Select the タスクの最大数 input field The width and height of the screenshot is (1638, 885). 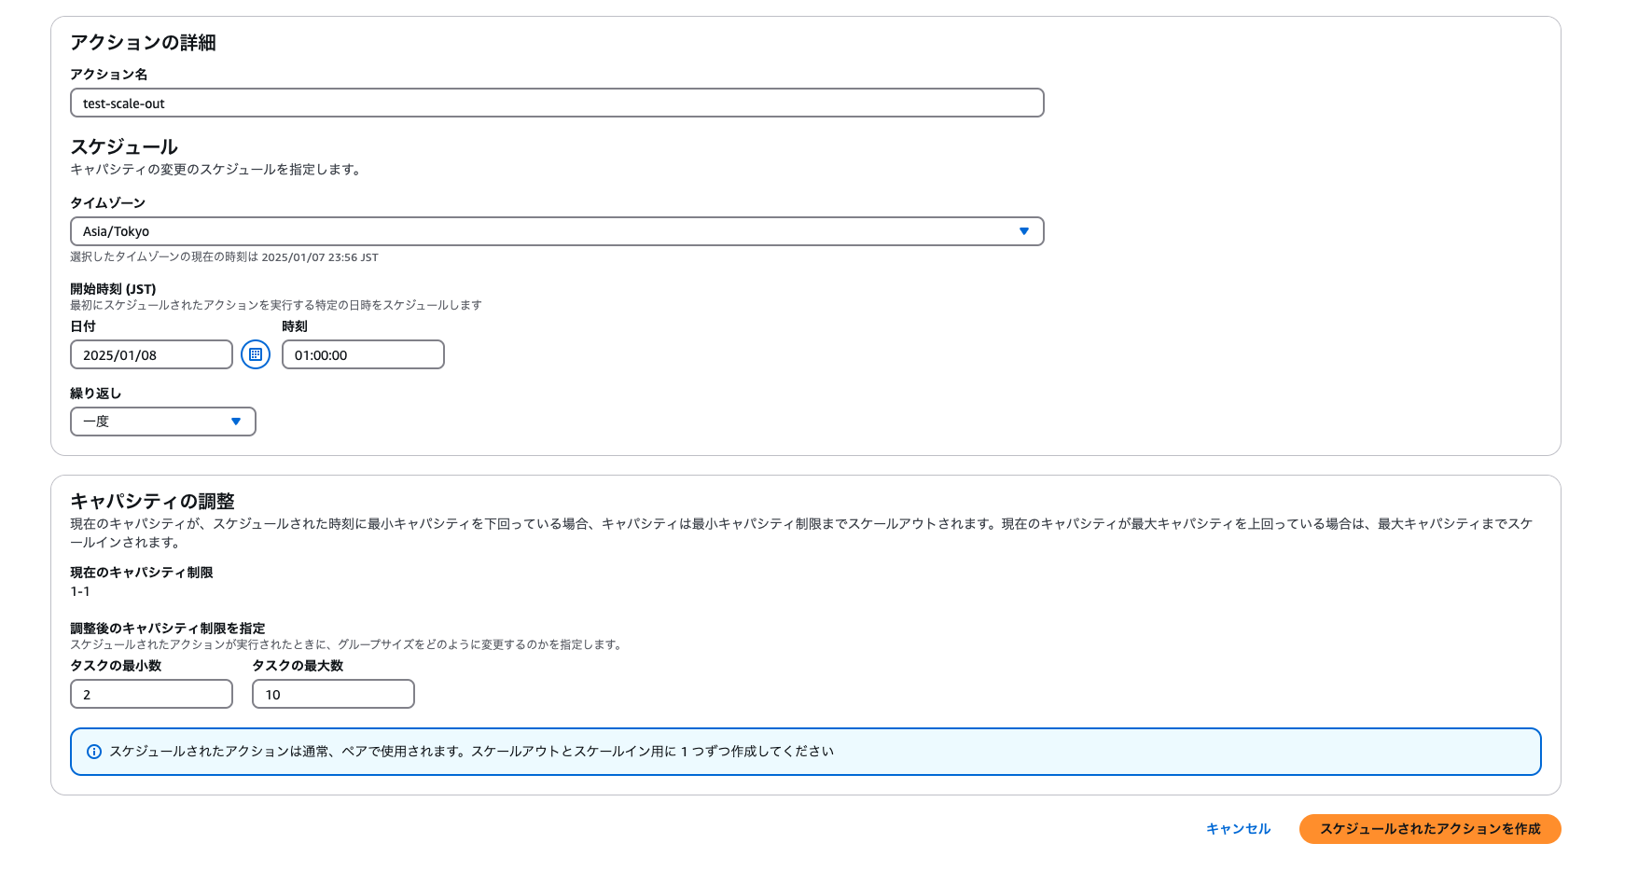(x=333, y=694)
